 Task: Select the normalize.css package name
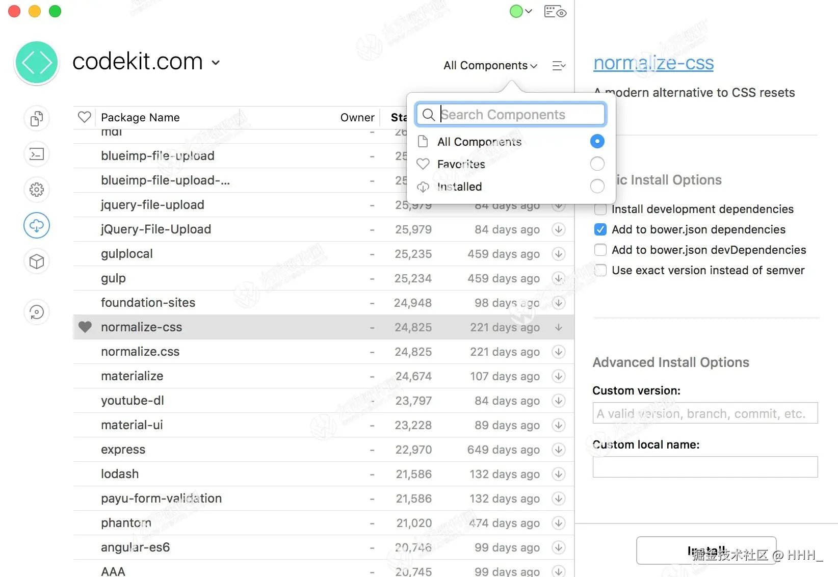point(140,352)
